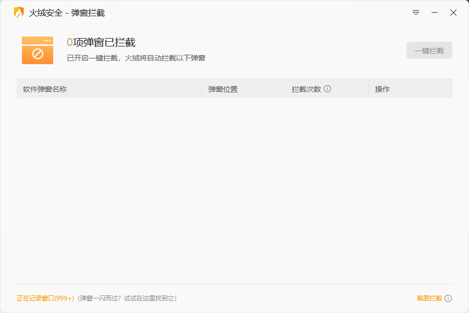The image size is (469, 313).
Task: Click the 已开启一键拦截 description text
Action: point(136,58)
